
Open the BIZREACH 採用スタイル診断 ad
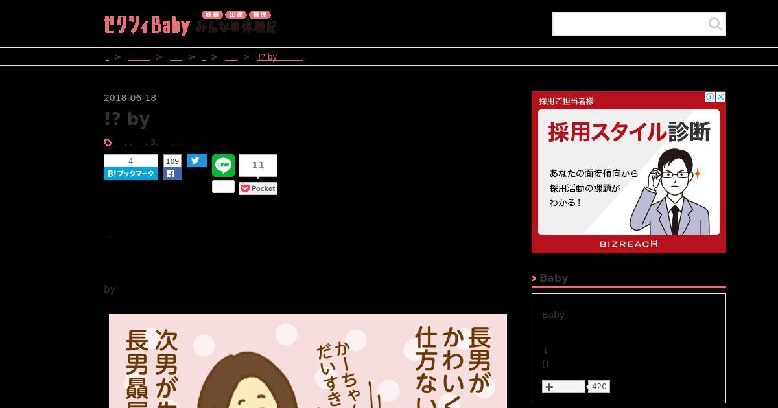click(x=629, y=172)
